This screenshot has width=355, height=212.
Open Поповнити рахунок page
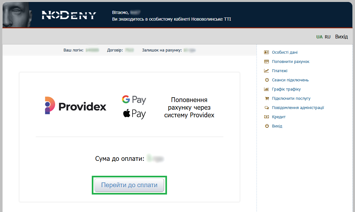click(291, 62)
